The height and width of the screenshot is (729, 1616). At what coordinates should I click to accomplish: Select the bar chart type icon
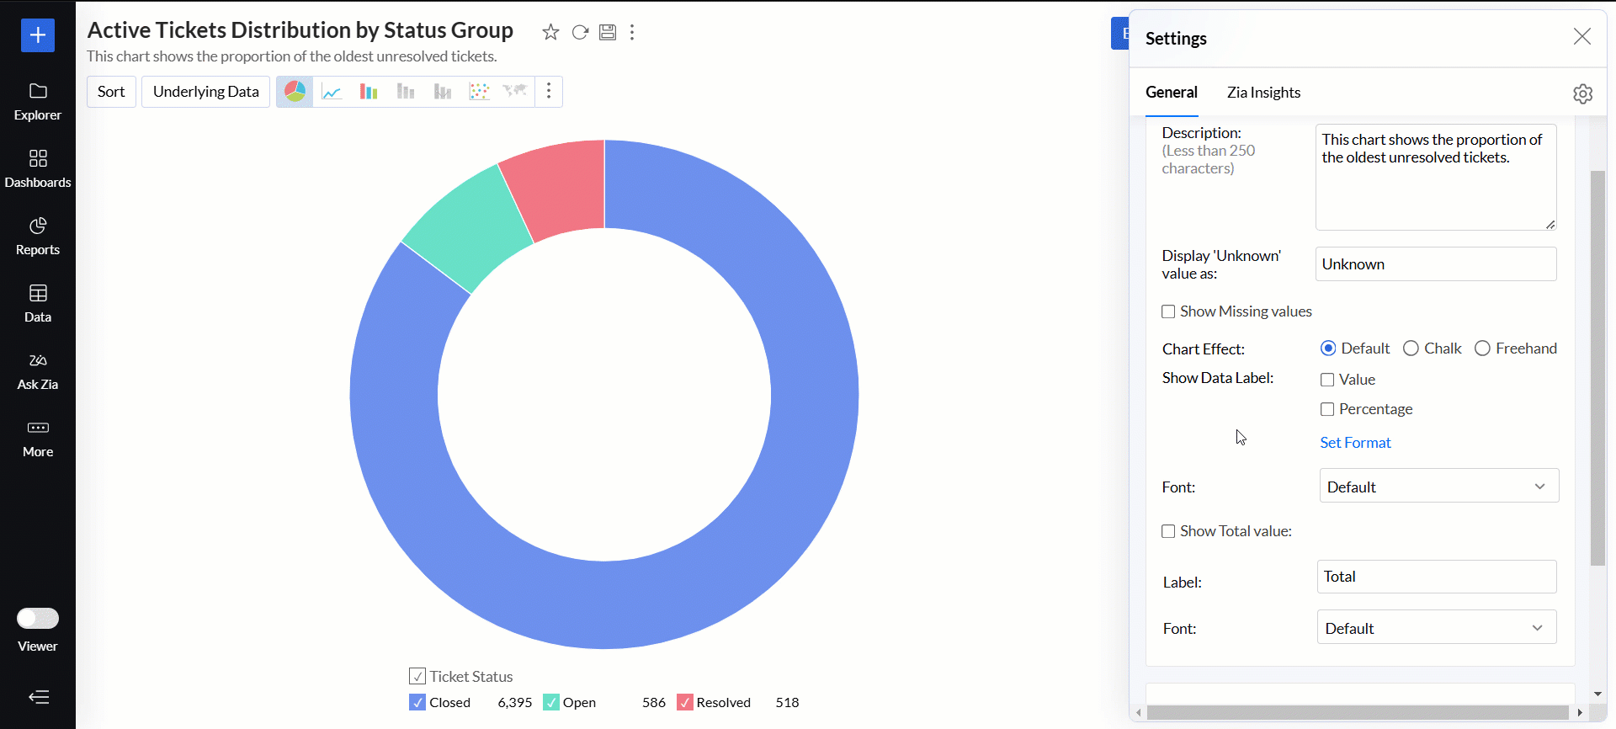(369, 92)
